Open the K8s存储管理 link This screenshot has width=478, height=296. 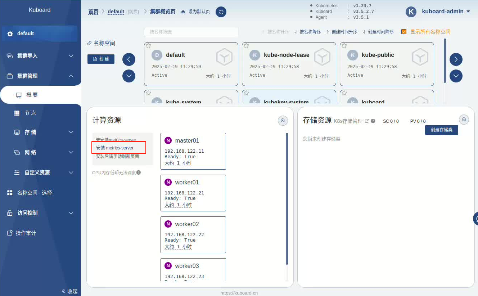tap(348, 121)
